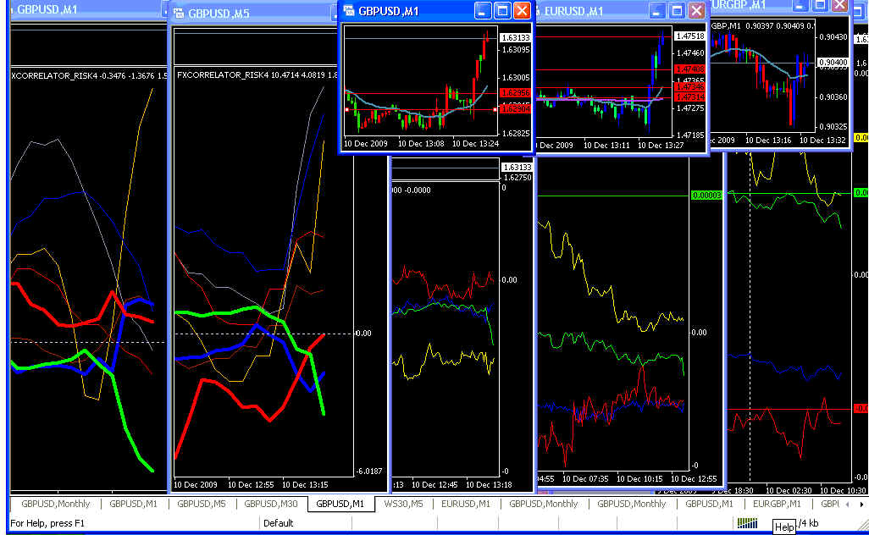The width and height of the screenshot is (869, 535).
Task: Click the Help tooltip in the status bar
Action: (x=783, y=527)
